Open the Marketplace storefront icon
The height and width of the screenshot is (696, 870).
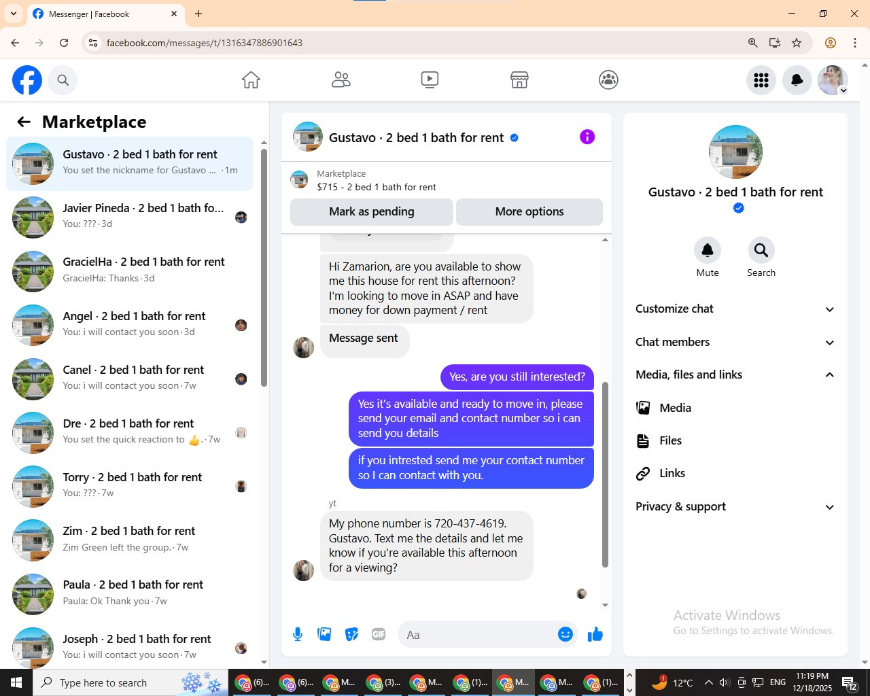tap(519, 80)
